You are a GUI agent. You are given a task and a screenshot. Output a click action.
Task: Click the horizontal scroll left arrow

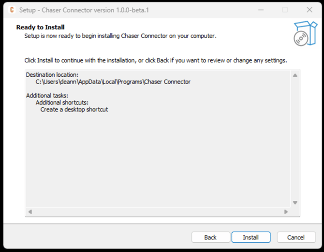coord(30,211)
